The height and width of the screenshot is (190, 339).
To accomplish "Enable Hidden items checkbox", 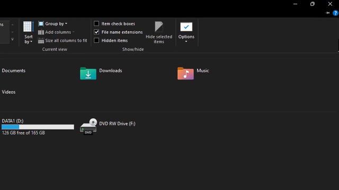I will [x=96, y=40].
